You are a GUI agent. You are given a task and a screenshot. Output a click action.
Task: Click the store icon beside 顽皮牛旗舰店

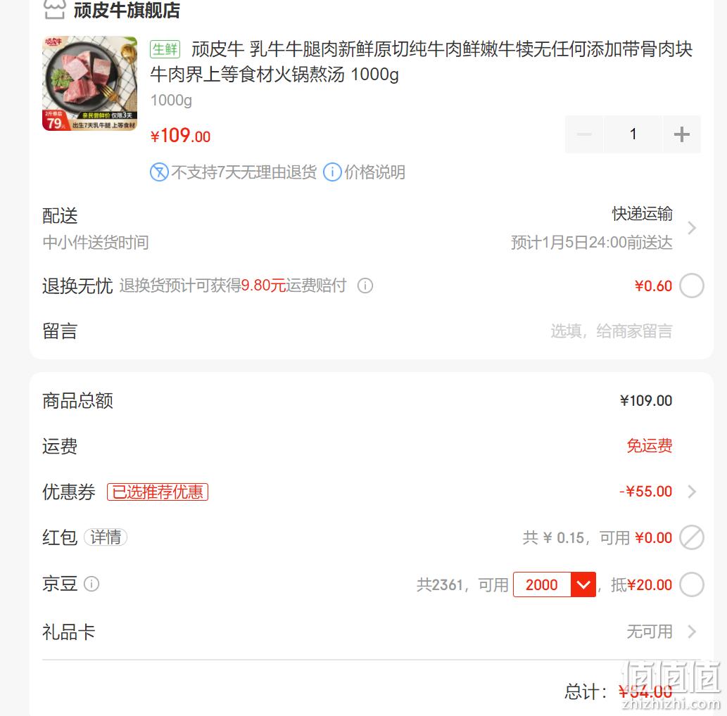coord(54,9)
